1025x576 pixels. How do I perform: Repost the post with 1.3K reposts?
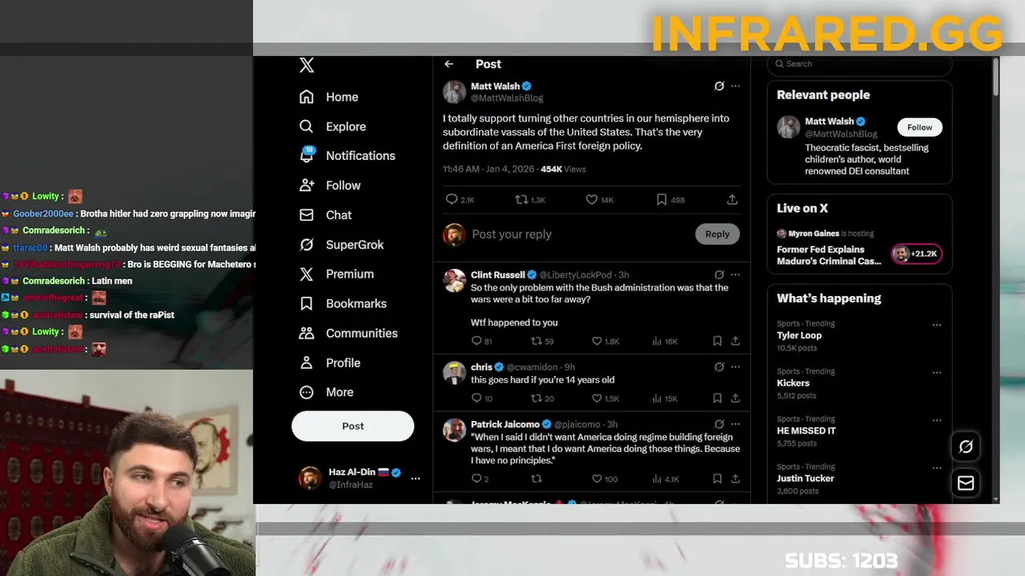pyautogui.click(x=529, y=199)
